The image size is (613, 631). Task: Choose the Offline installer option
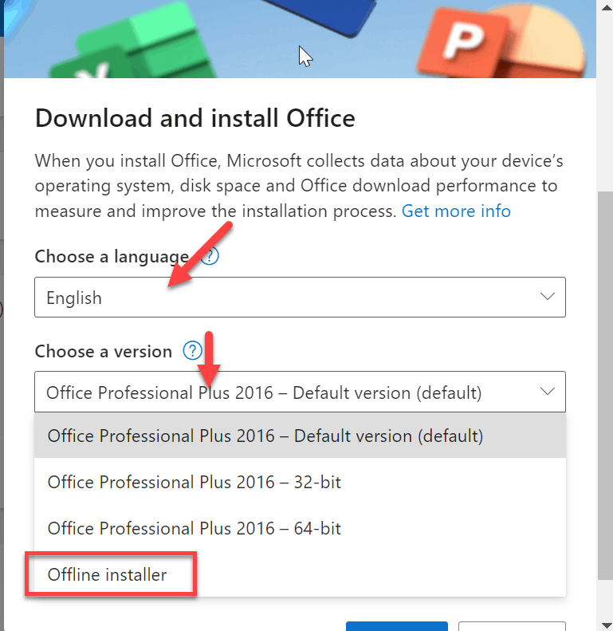click(300, 574)
